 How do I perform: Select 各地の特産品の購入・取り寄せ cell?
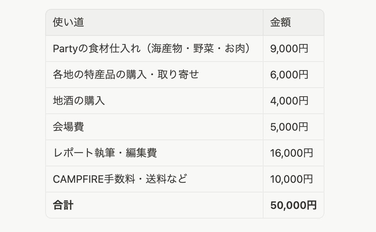[x=126, y=75]
